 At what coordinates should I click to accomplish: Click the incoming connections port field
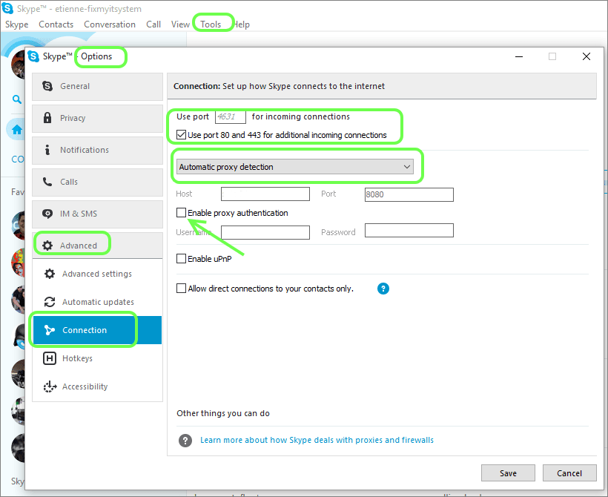click(x=231, y=116)
